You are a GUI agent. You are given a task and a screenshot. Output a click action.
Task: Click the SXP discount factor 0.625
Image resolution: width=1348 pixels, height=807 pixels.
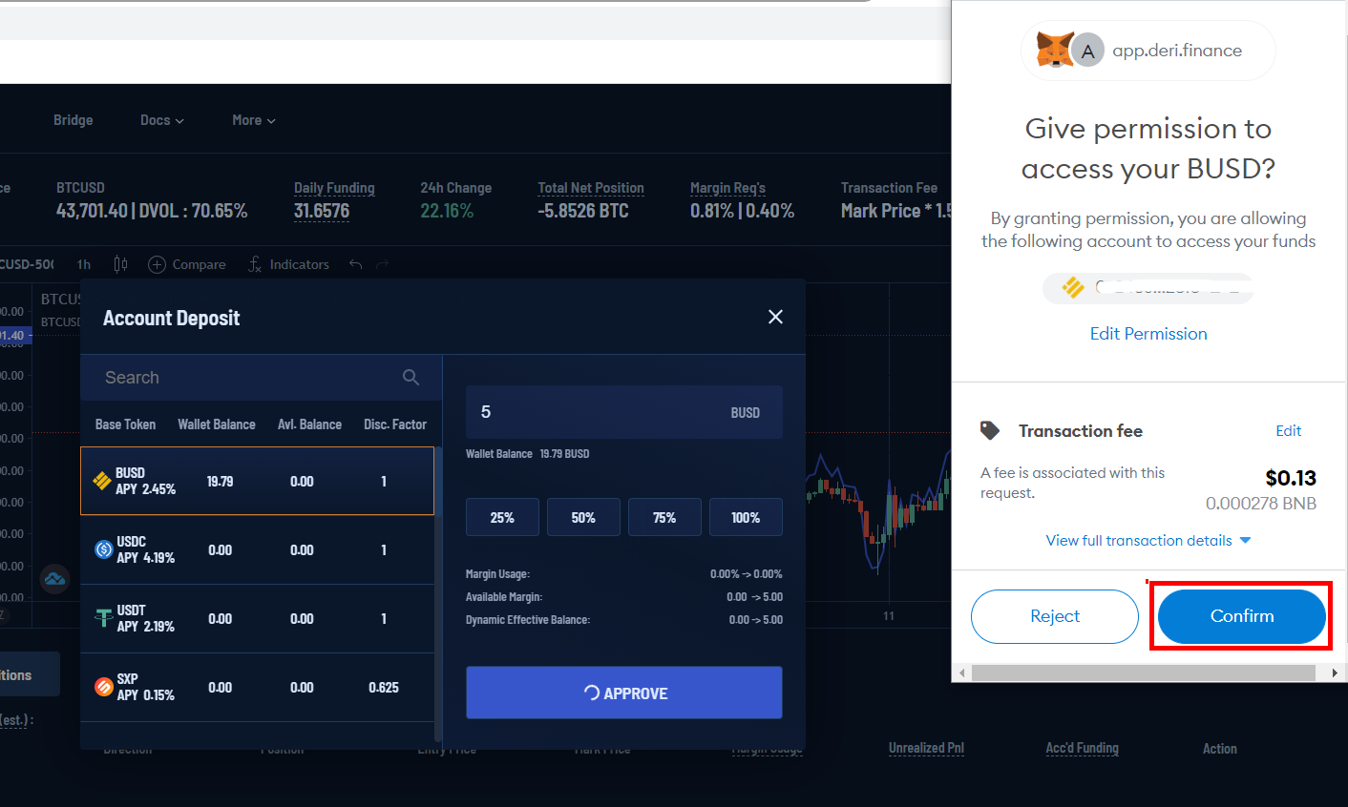click(x=384, y=687)
